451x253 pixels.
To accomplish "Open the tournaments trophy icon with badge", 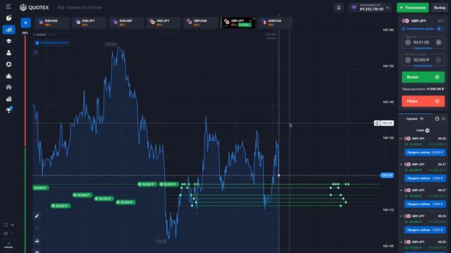I will pyautogui.click(x=9, y=110).
